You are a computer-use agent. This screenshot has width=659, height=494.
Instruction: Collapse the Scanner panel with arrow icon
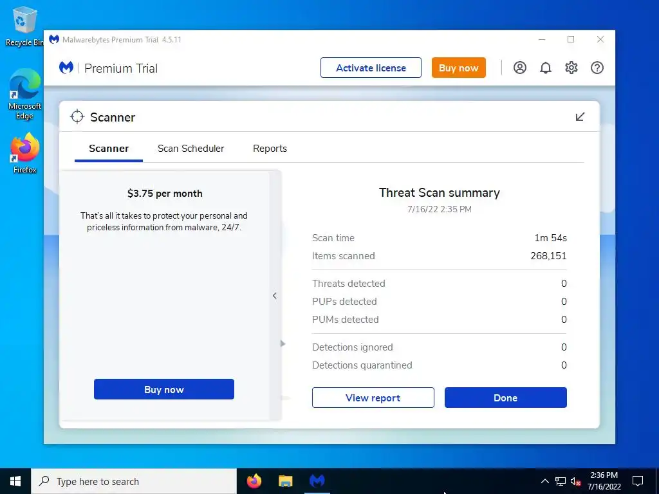580,117
